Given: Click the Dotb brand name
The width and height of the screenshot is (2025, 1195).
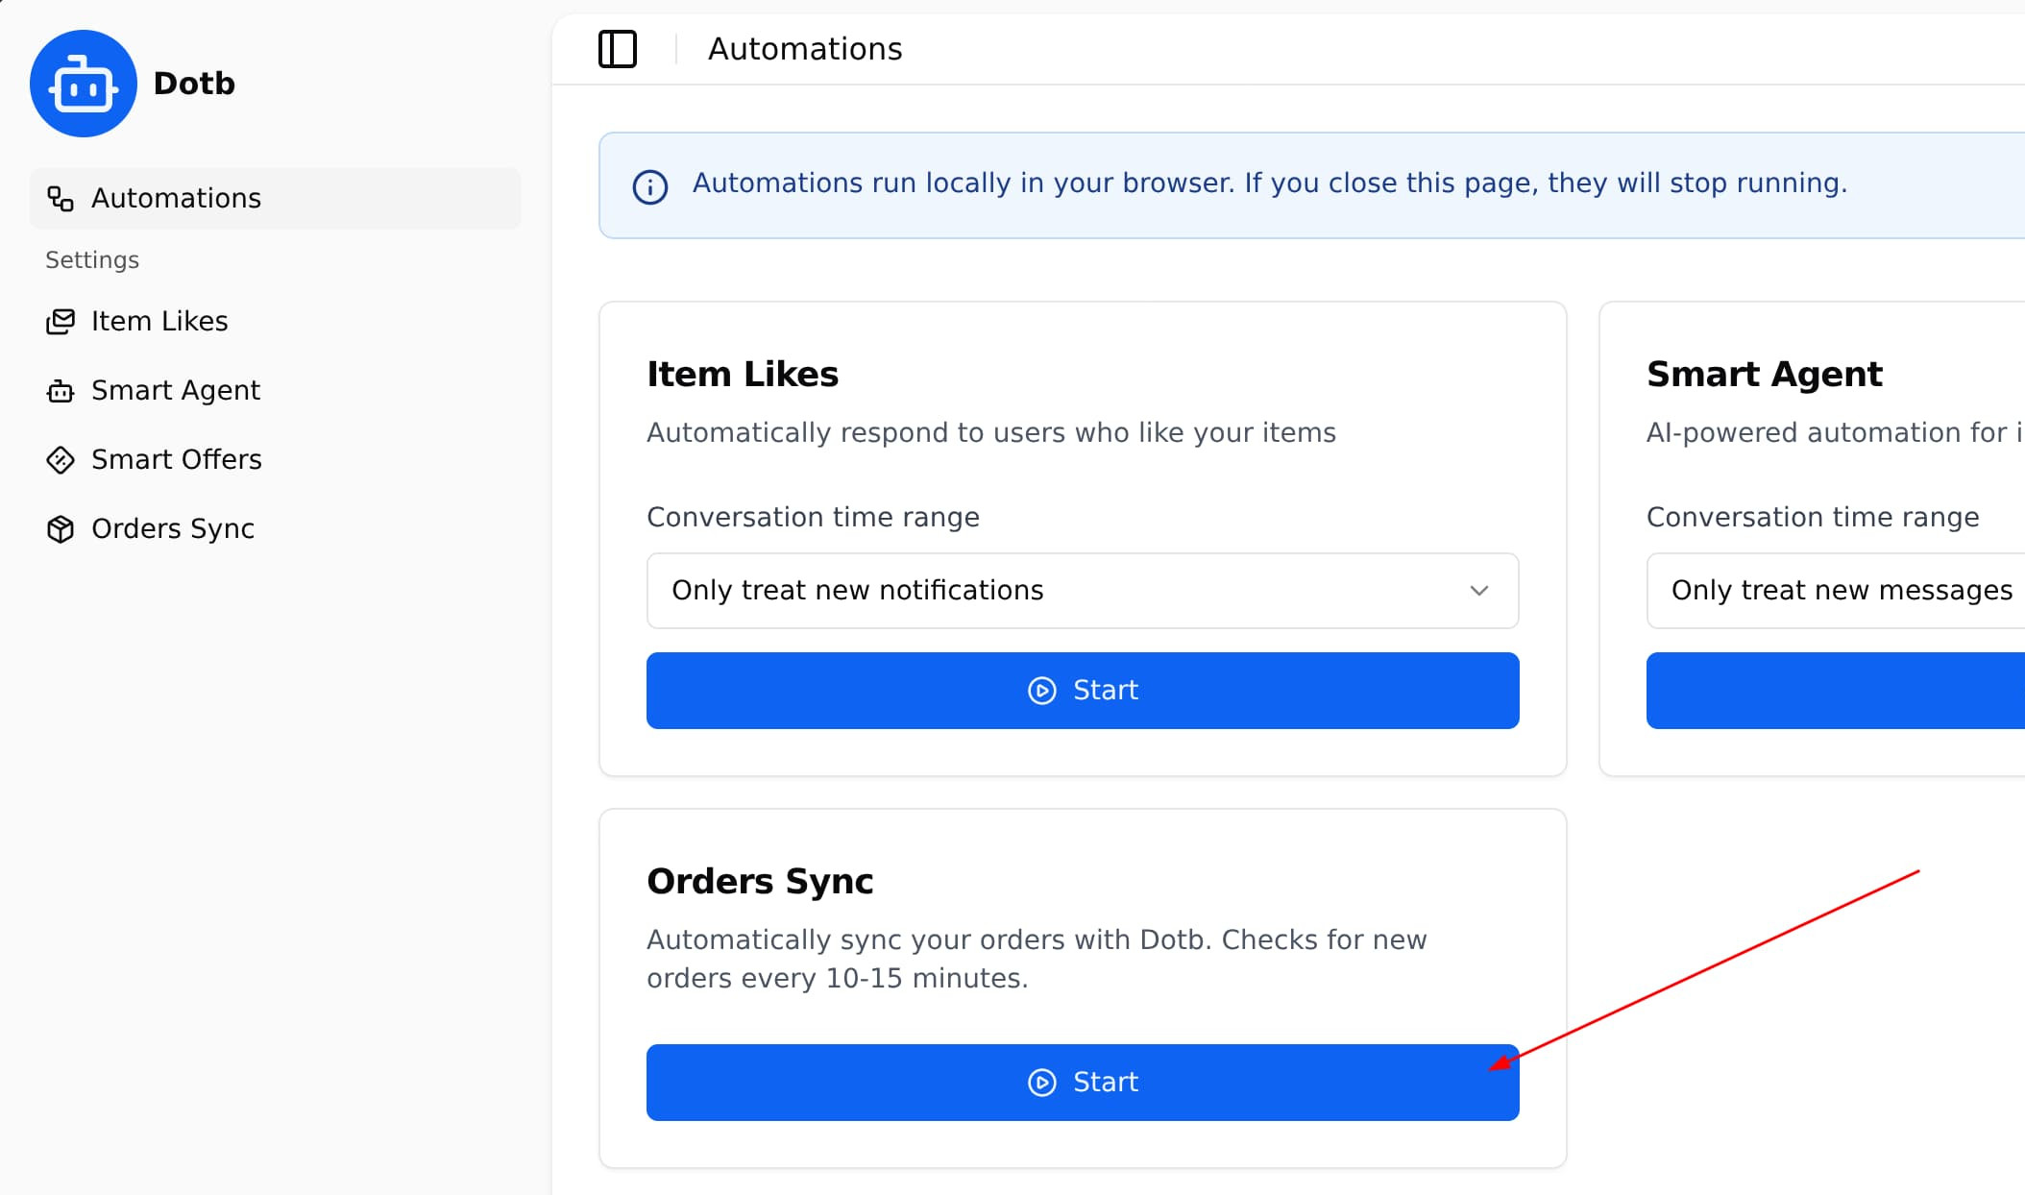Looking at the screenshot, I should pos(194,84).
